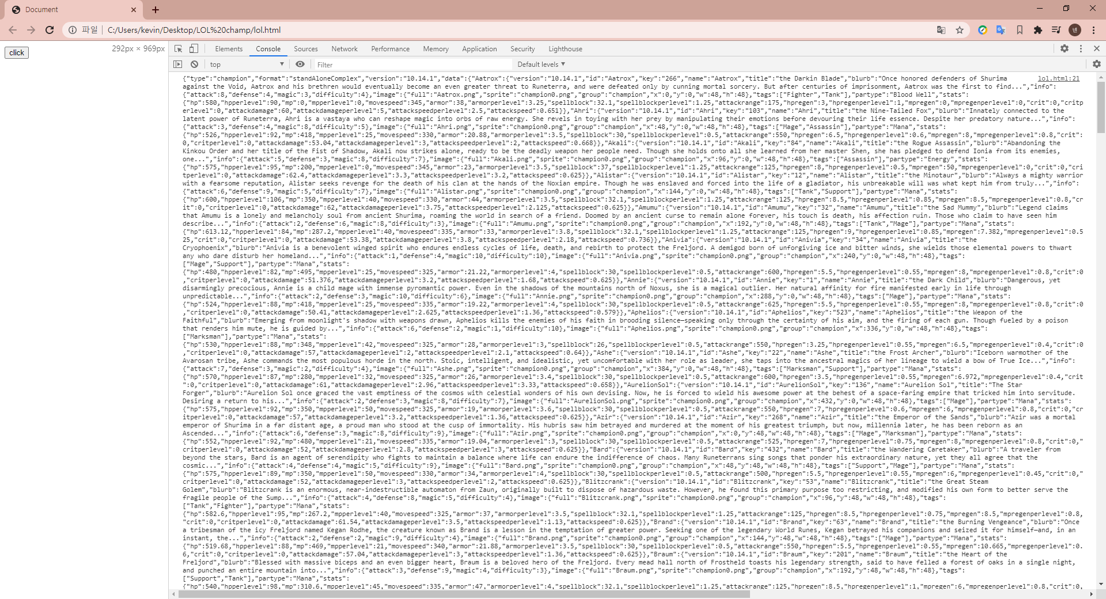Open the Lighthouse tab
This screenshot has width=1106, height=599.
(x=566, y=49)
